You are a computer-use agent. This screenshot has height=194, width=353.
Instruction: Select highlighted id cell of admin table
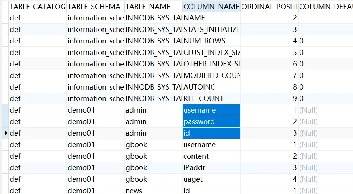tap(211, 133)
